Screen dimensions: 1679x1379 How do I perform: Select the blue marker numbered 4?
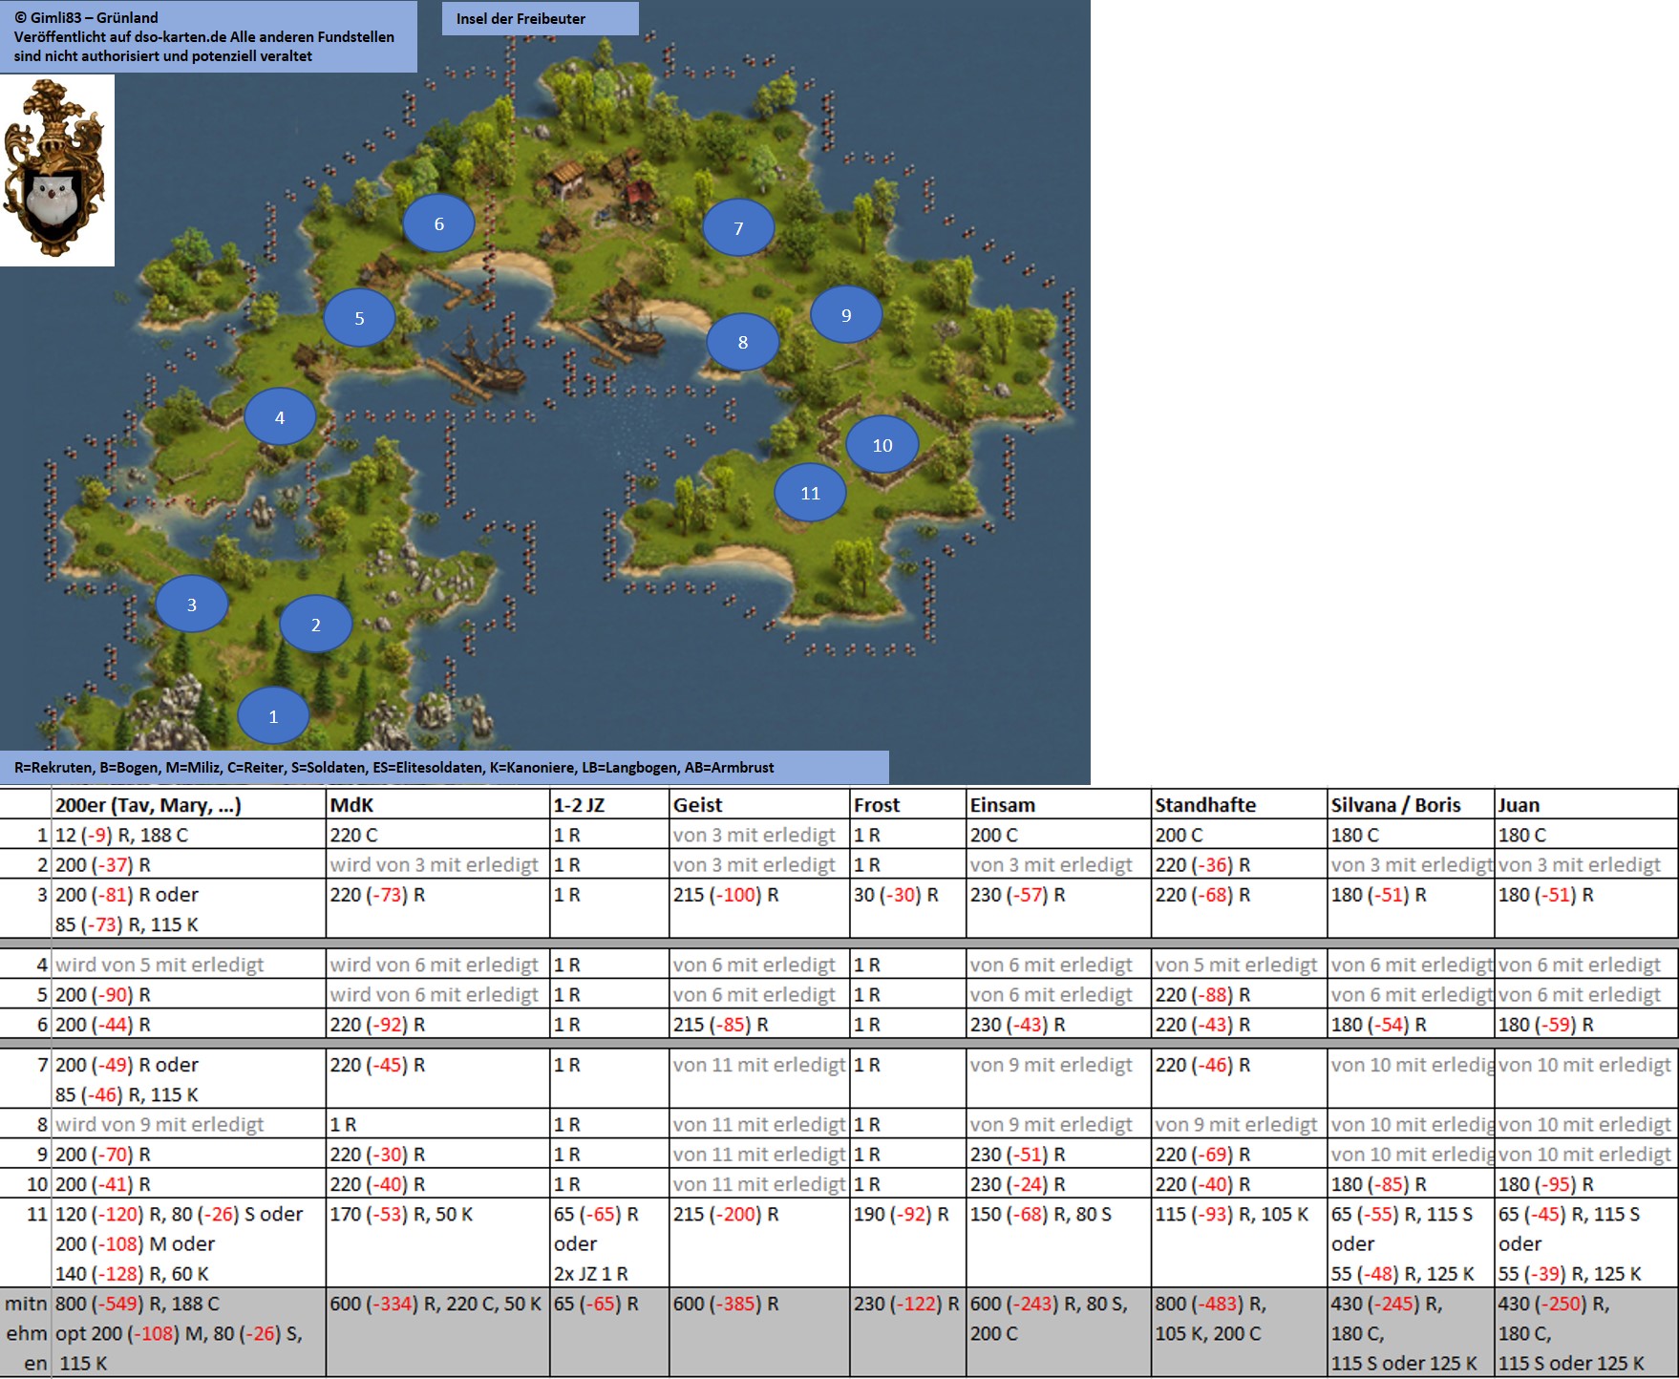coord(280,417)
